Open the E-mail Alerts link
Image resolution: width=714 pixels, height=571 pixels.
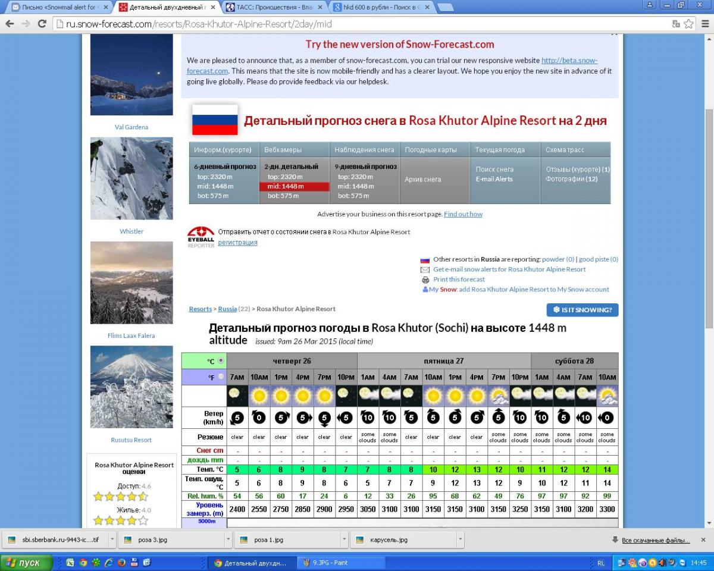tap(494, 179)
